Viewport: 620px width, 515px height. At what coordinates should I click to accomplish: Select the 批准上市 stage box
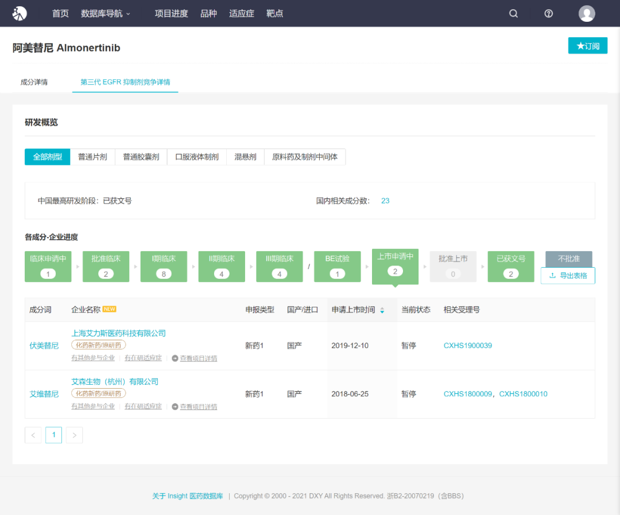(x=453, y=267)
